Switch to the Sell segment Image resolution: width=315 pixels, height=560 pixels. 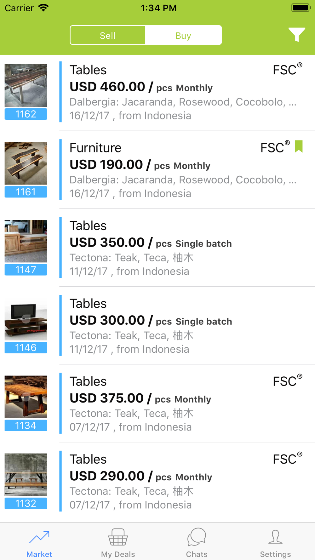[108, 35]
